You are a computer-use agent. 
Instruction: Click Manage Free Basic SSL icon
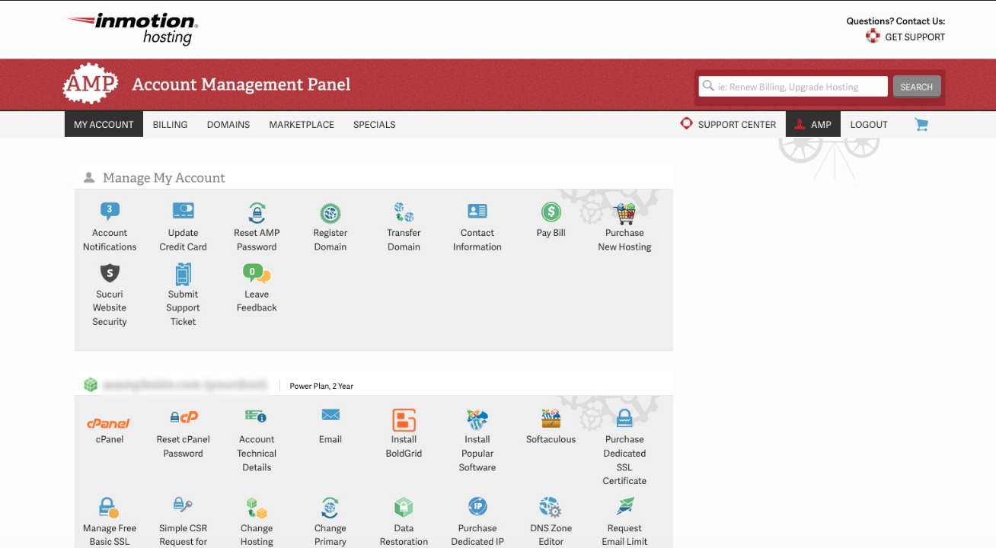pos(108,508)
